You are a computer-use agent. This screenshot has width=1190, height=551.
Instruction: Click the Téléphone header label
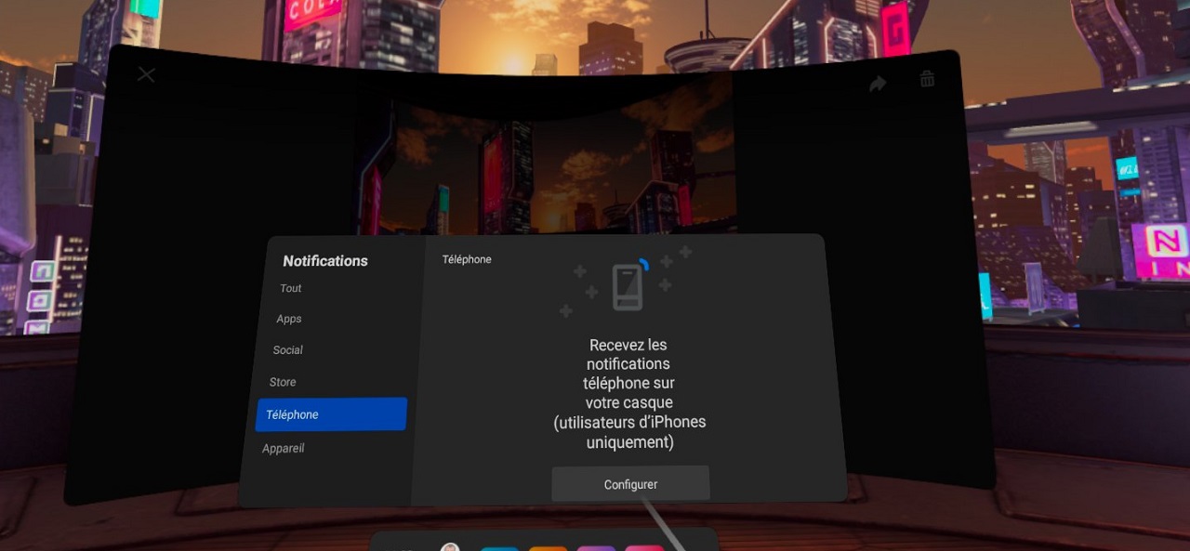click(x=467, y=259)
